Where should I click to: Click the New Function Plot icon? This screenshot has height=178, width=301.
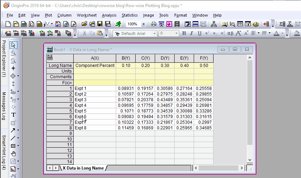(x=47, y=24)
